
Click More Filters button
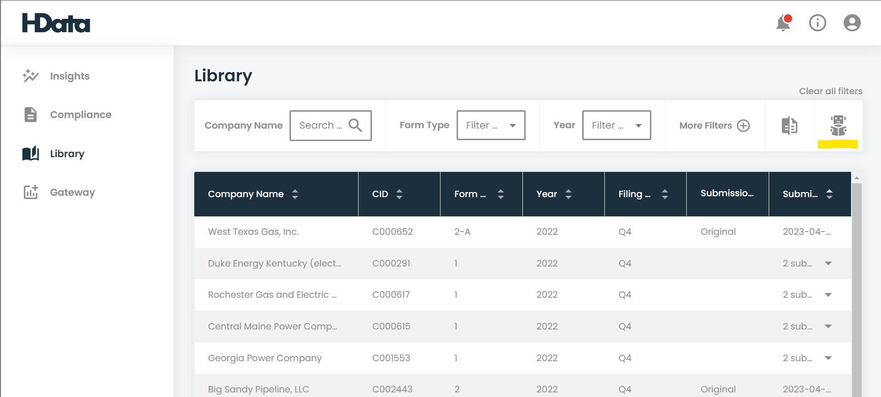715,125
